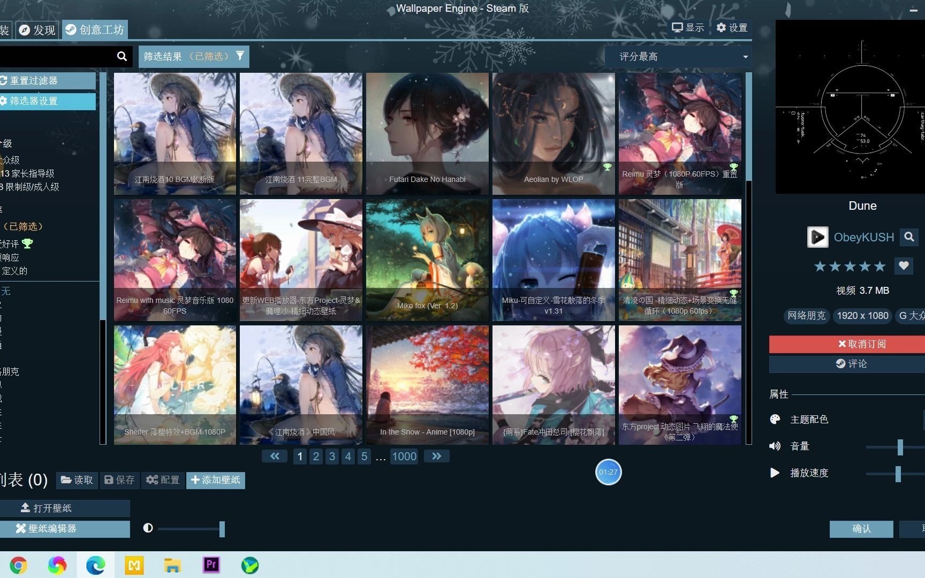Open Google Chrome from taskbar
This screenshot has width=925, height=578.
(18, 565)
